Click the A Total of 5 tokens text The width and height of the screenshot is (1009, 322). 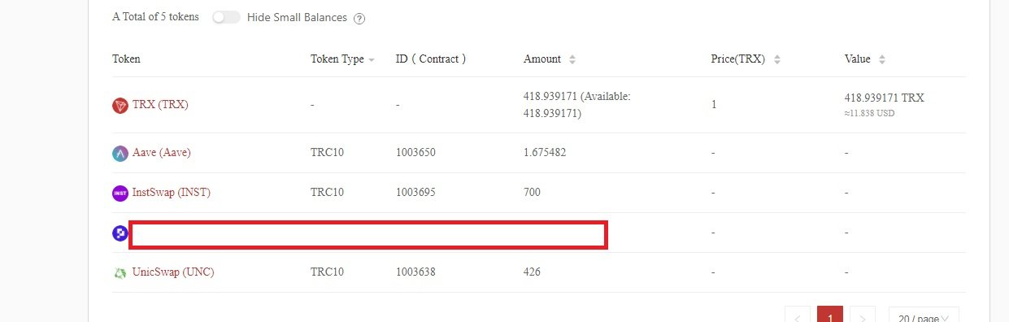tap(155, 17)
